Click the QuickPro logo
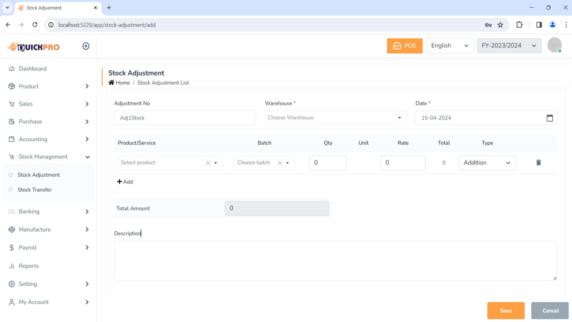 point(34,46)
